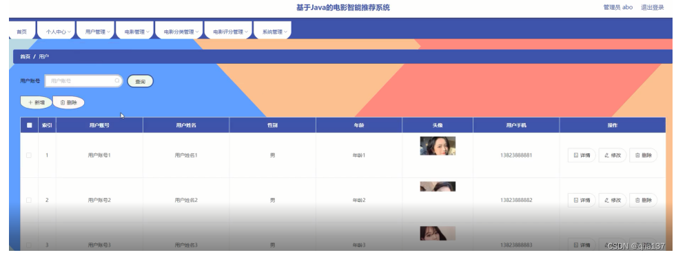Click the 用户手机 column header
The height and width of the screenshot is (257, 676).
[x=516, y=126]
